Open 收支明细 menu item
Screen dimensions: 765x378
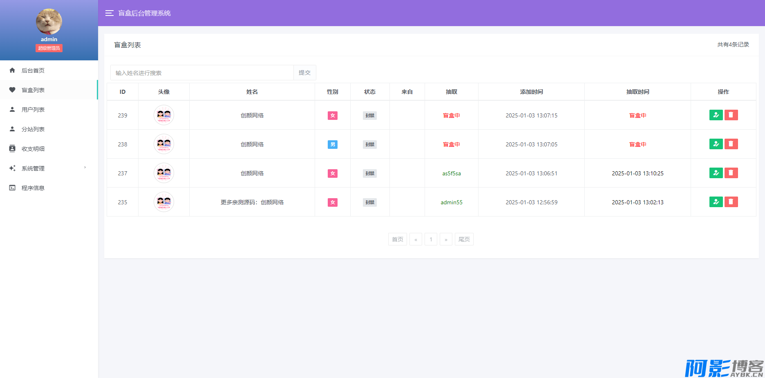click(49, 148)
